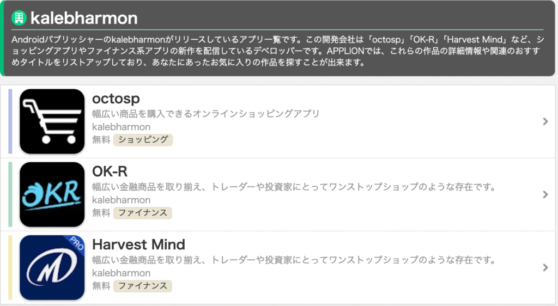Click the kalebharmon developer name under Harvest Mind
The width and height of the screenshot is (558, 306).
click(x=121, y=273)
